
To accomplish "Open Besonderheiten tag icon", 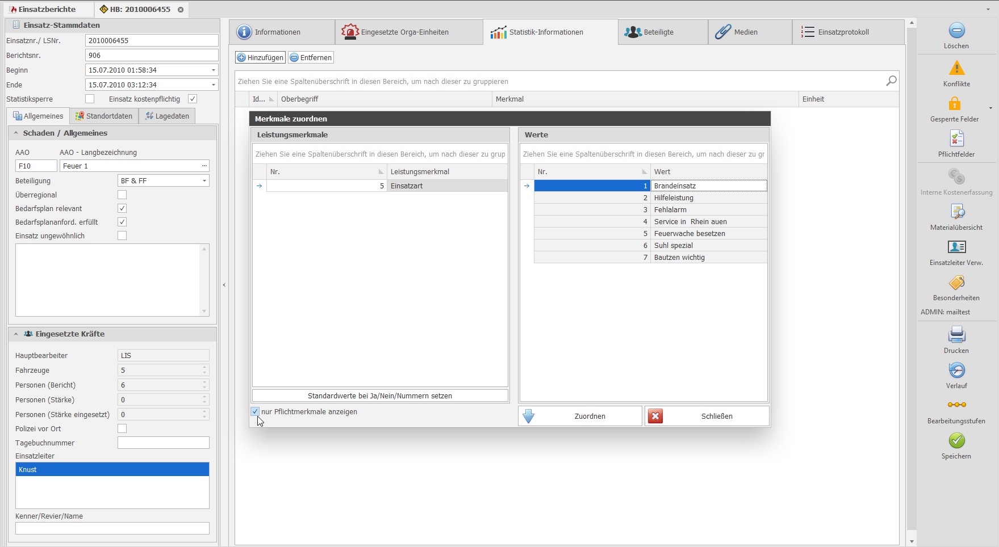I will coord(956,283).
